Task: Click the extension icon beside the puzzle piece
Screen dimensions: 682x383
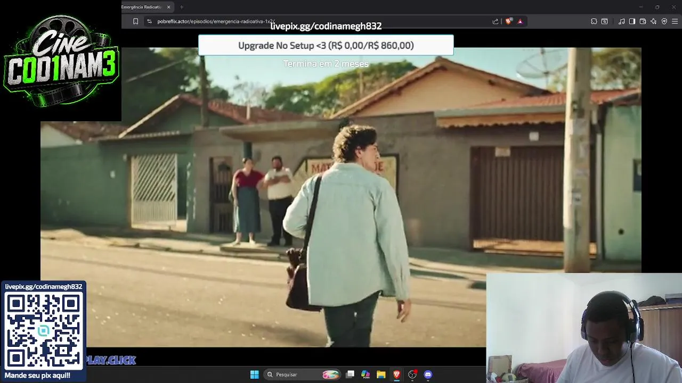Action: coord(605,21)
